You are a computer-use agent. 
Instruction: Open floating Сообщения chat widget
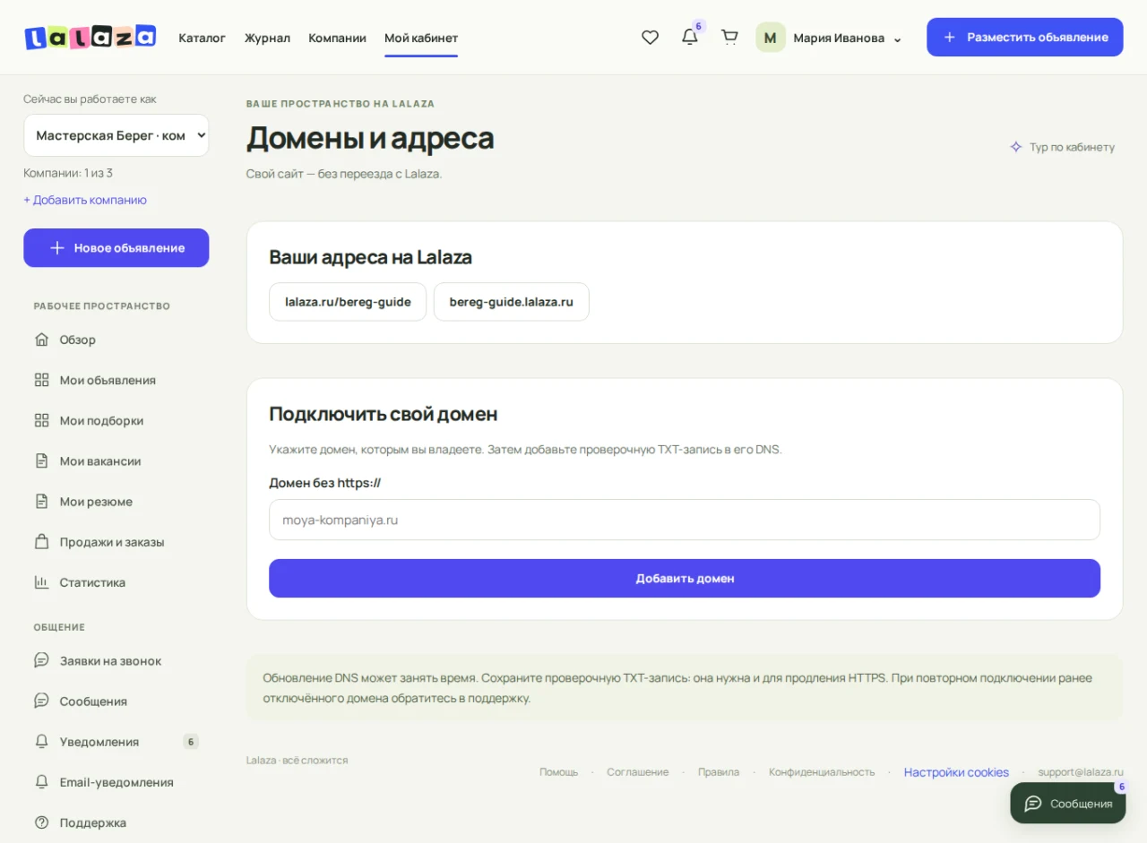[1068, 804]
